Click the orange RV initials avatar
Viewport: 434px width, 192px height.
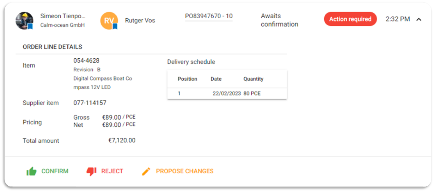(109, 21)
